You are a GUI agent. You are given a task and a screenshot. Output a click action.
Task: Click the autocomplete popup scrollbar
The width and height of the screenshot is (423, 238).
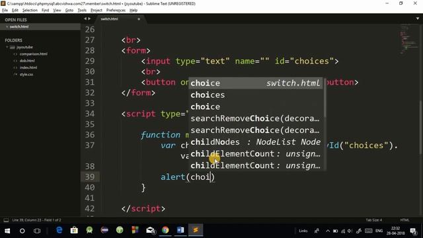(325, 98)
